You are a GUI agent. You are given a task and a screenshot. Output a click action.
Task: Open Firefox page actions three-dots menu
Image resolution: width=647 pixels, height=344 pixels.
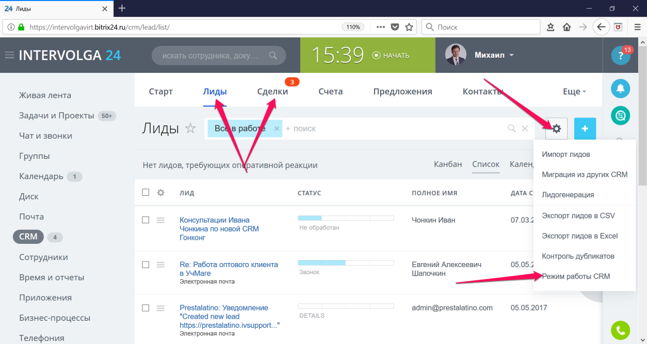tap(381, 27)
